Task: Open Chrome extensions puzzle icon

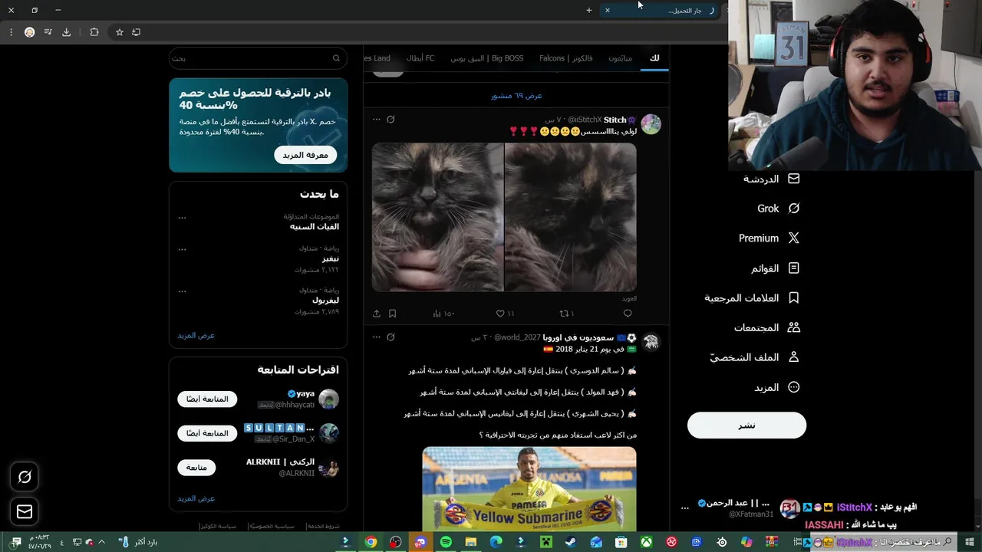Action: point(94,32)
